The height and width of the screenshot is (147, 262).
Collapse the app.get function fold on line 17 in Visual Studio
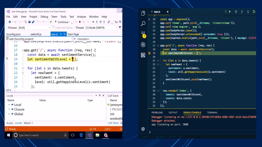coord(23,50)
